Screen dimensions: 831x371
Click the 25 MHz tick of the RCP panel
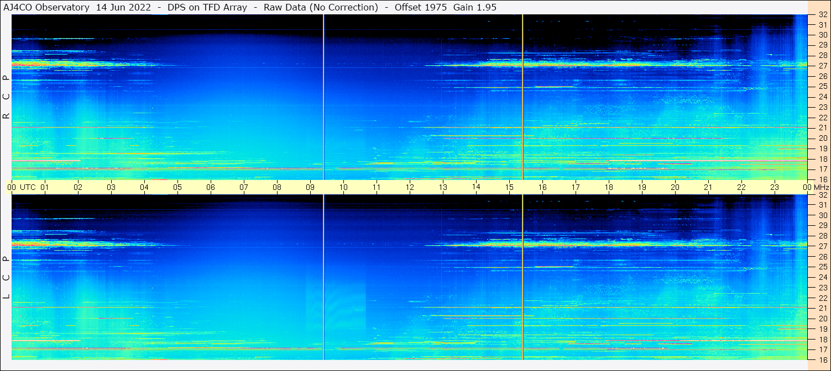coord(822,87)
